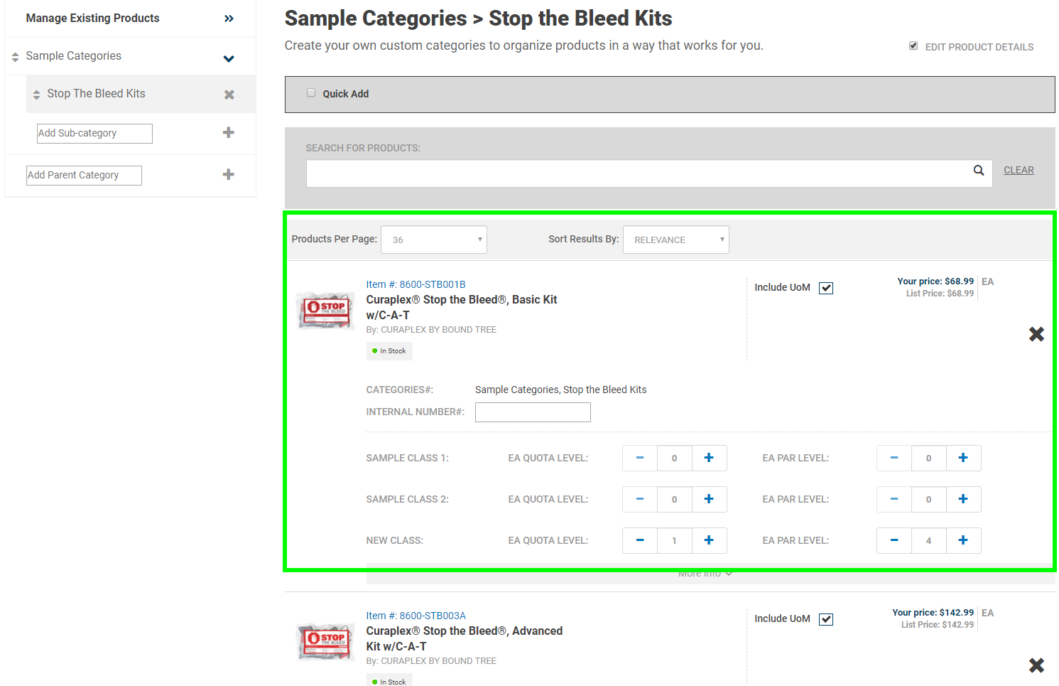Increase Sample Class 1 EA quota level
Screen dimensions: 1059x686
pyautogui.click(x=708, y=459)
